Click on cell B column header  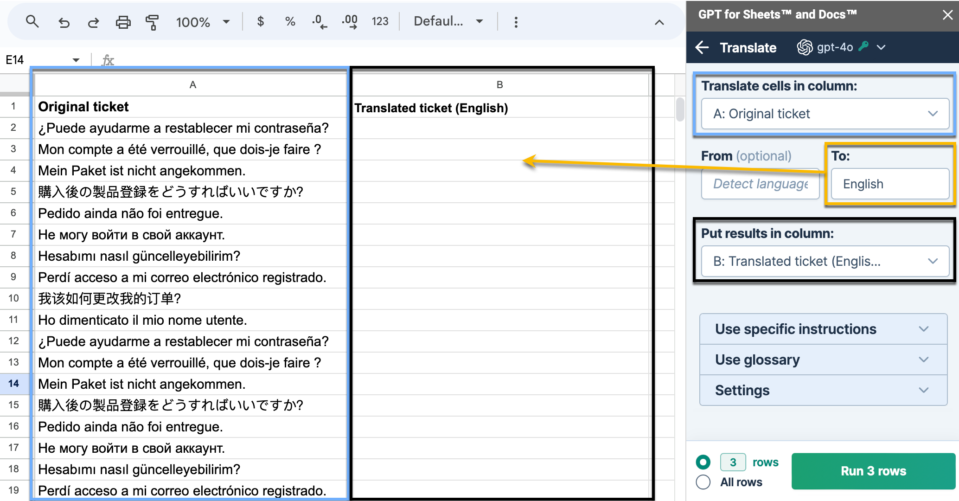tap(500, 83)
